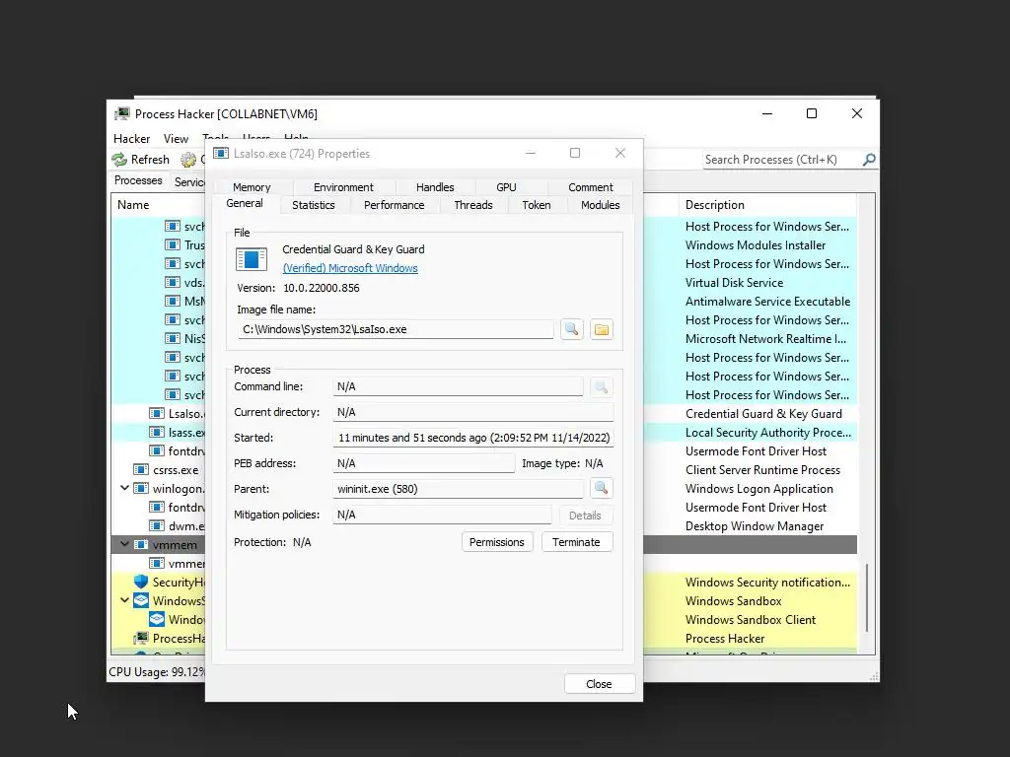Open the Performance tab
This screenshot has width=1010, height=757.
(395, 205)
